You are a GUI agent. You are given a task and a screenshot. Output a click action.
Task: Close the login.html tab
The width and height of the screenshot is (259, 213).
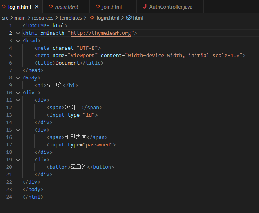coord(37,7)
